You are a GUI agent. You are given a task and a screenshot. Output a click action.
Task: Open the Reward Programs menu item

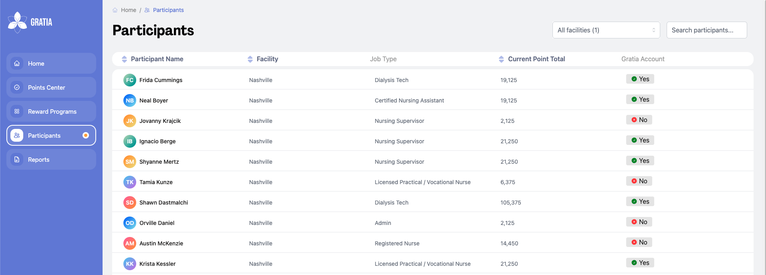pos(51,111)
